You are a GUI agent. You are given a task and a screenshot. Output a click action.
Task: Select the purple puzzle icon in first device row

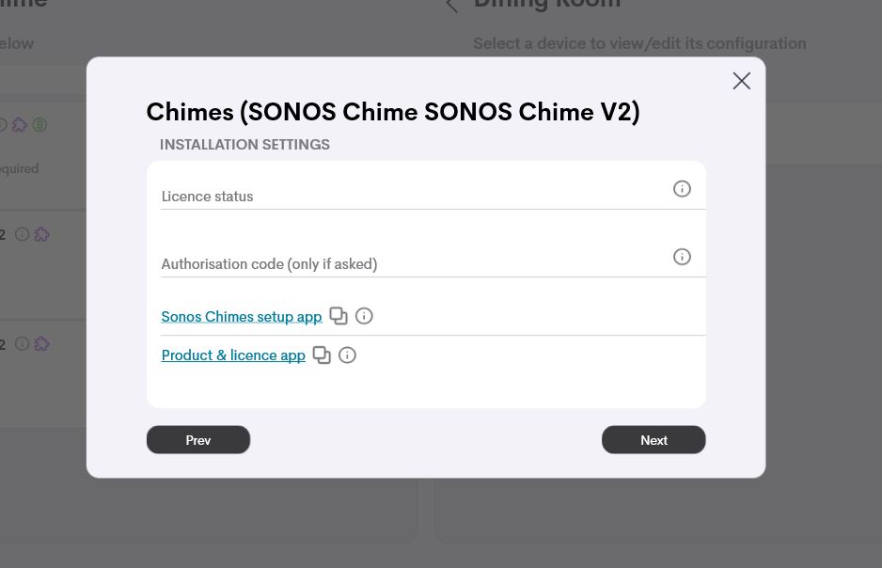(x=20, y=125)
